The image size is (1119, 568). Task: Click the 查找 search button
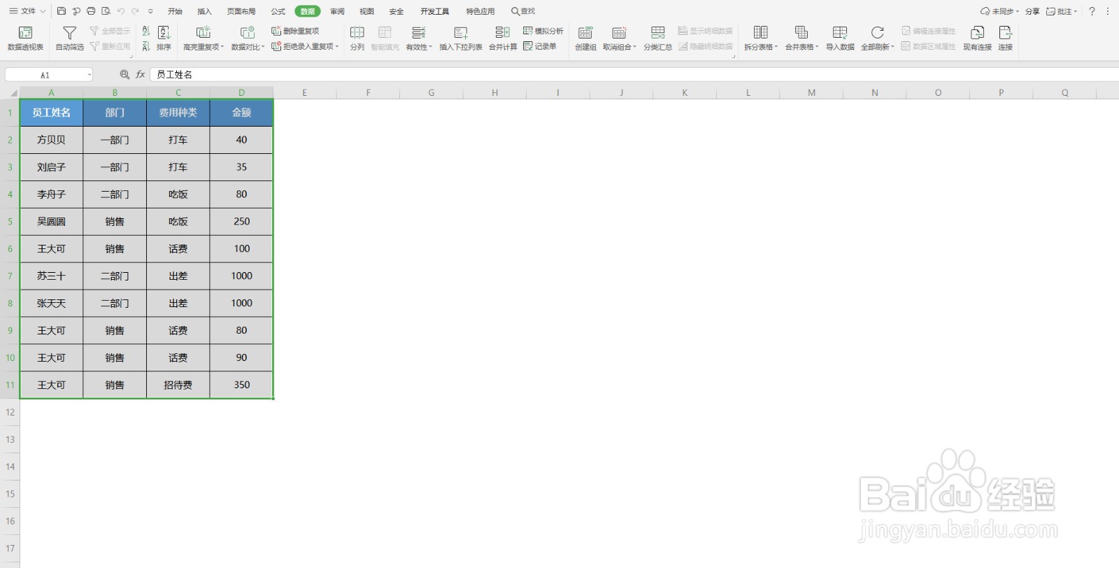click(x=523, y=11)
